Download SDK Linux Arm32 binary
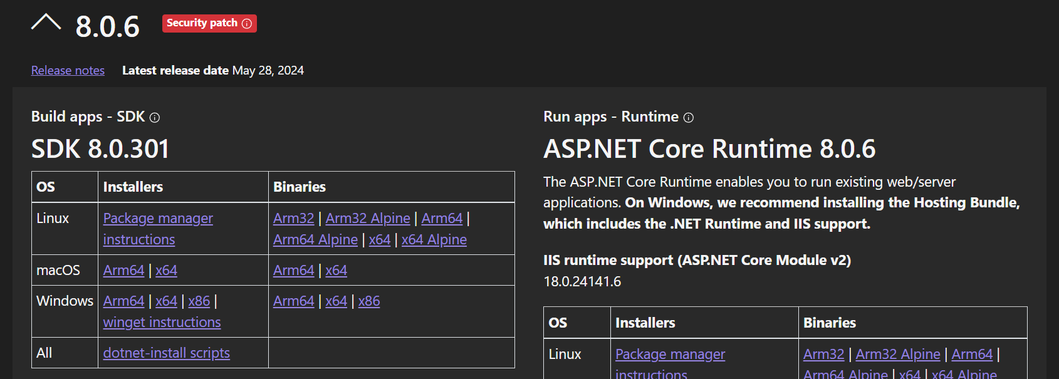The image size is (1059, 379). point(293,218)
